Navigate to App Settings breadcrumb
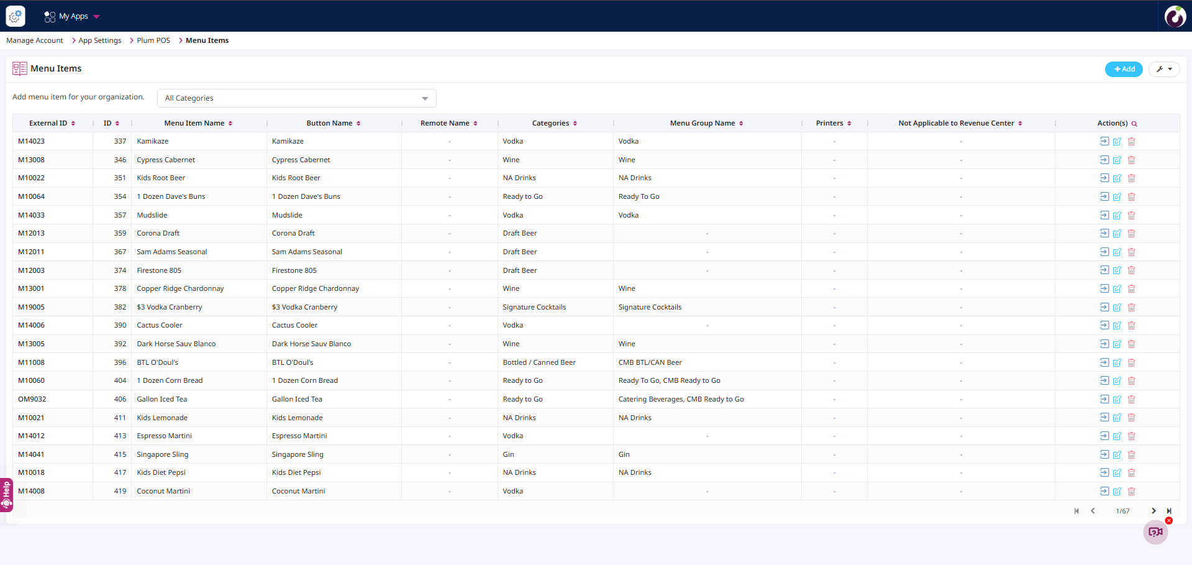Image resolution: width=1192 pixels, height=565 pixels. click(x=99, y=40)
